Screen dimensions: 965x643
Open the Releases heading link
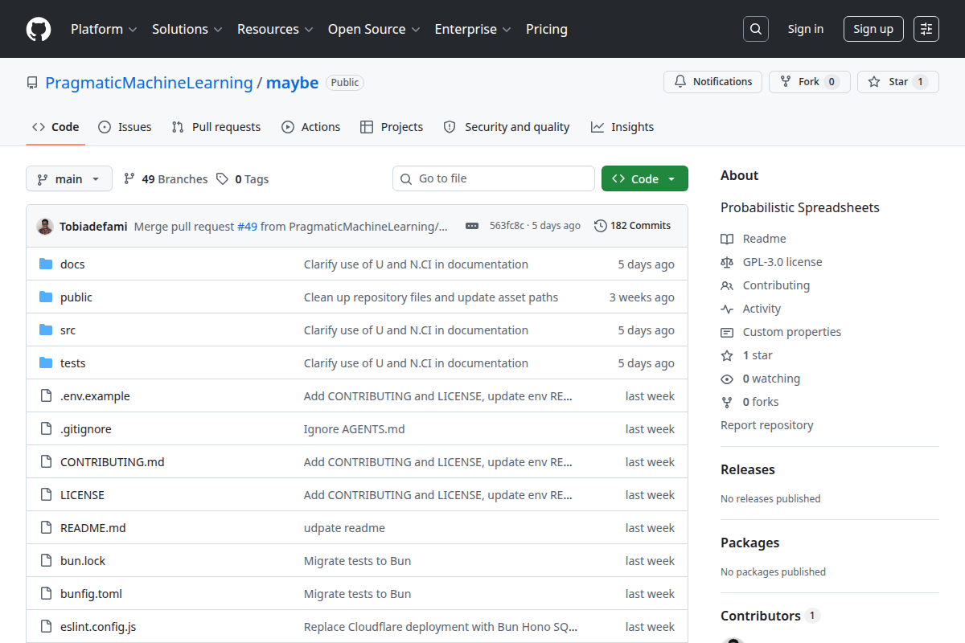click(748, 469)
